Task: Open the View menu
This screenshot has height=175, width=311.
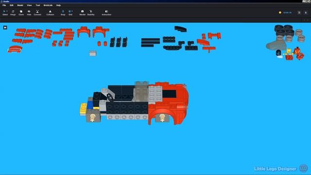Action: [29, 5]
